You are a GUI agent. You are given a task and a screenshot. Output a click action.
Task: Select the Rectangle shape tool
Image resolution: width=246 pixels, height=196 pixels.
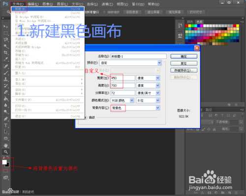pos(5,139)
